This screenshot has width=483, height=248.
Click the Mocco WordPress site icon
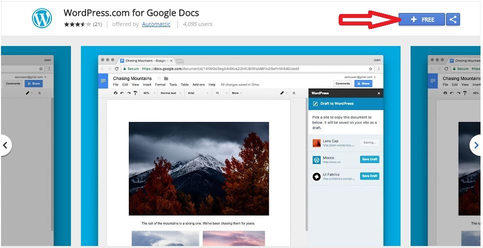pos(317,160)
